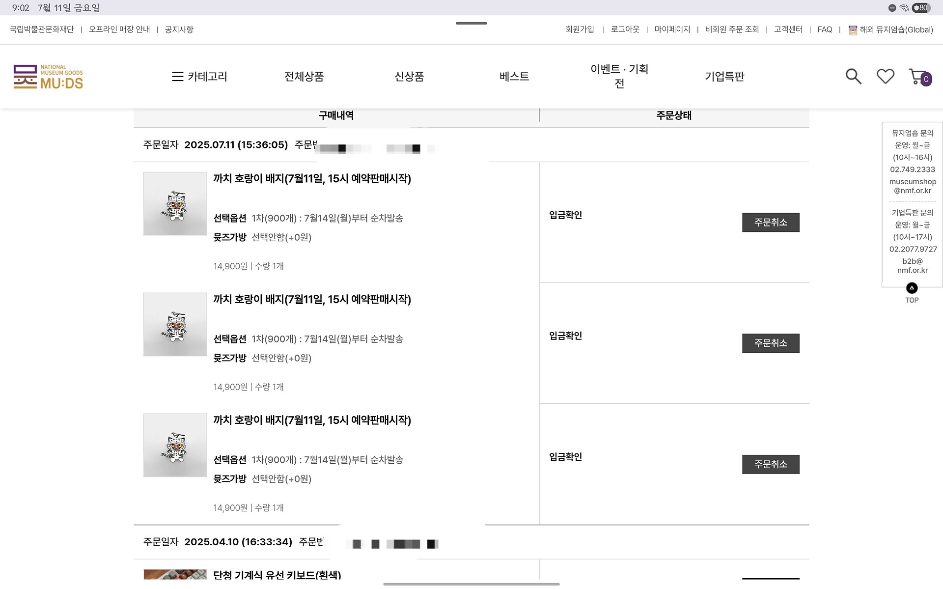Go to the 신상품 menu

(x=409, y=77)
